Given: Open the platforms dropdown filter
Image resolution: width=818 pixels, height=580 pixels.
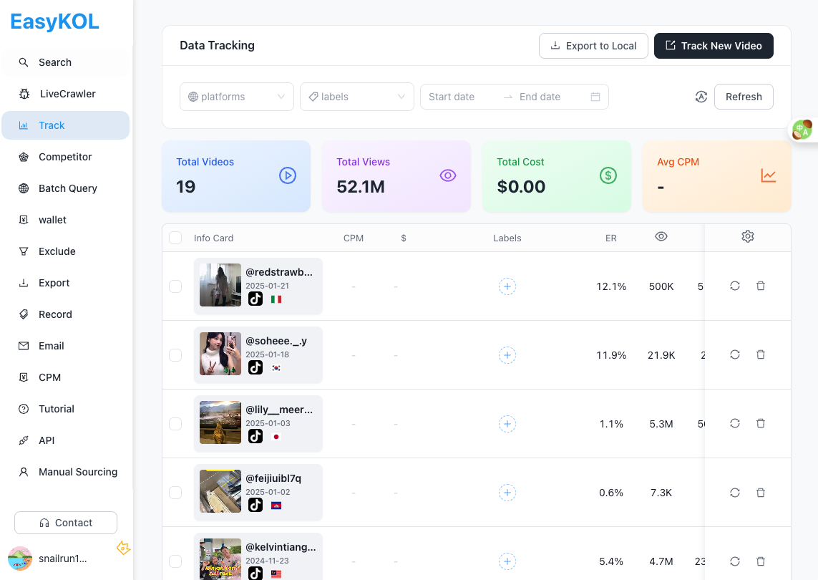Looking at the screenshot, I should pos(236,96).
